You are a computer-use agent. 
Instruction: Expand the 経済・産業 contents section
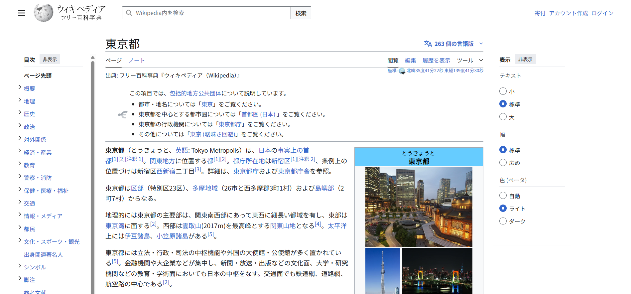[x=20, y=151]
